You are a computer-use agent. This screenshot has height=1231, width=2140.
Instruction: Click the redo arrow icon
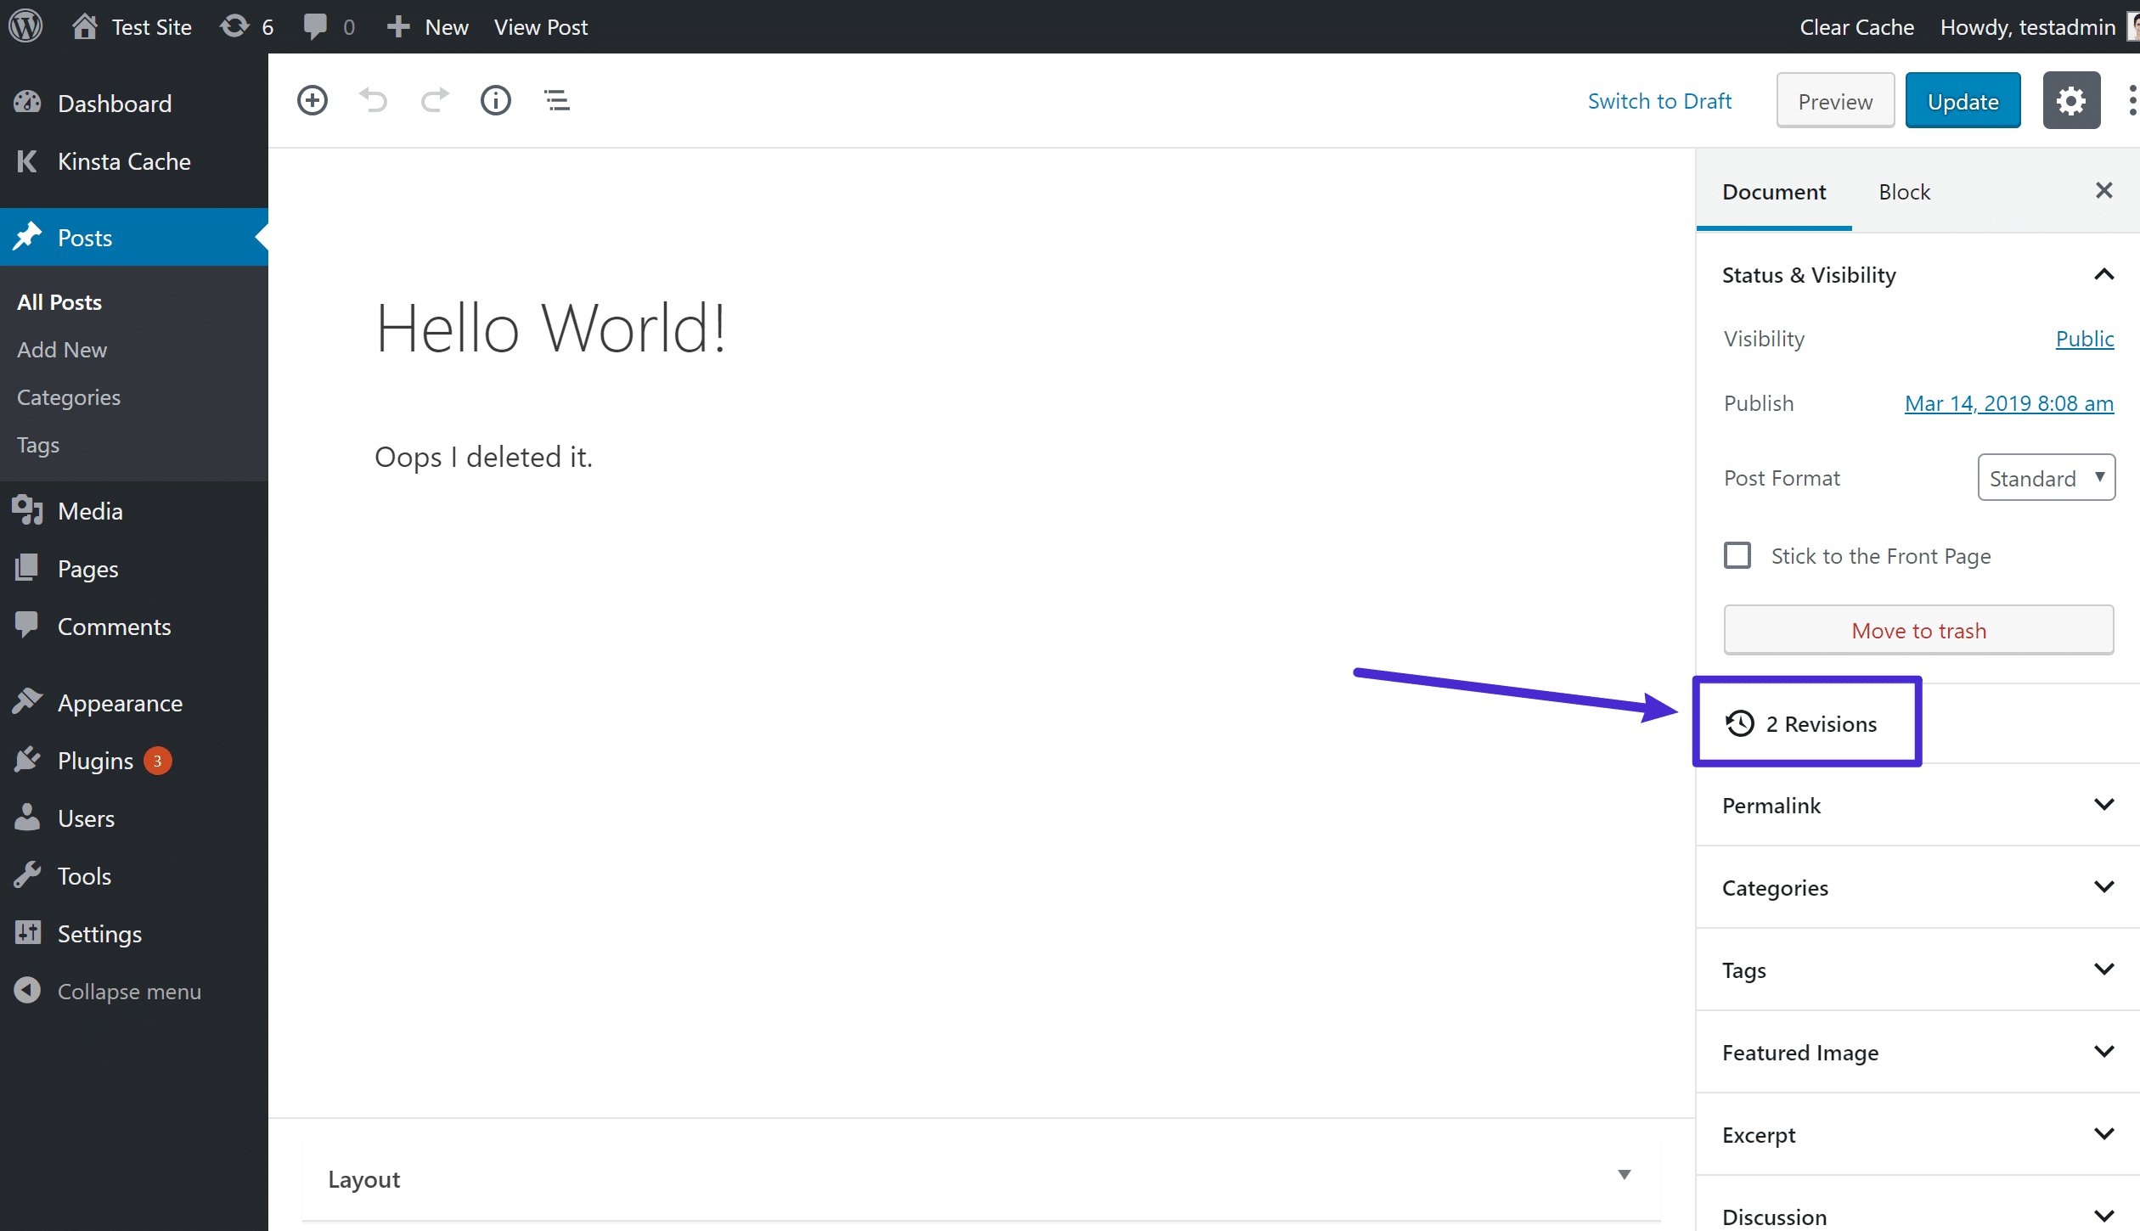[434, 100]
